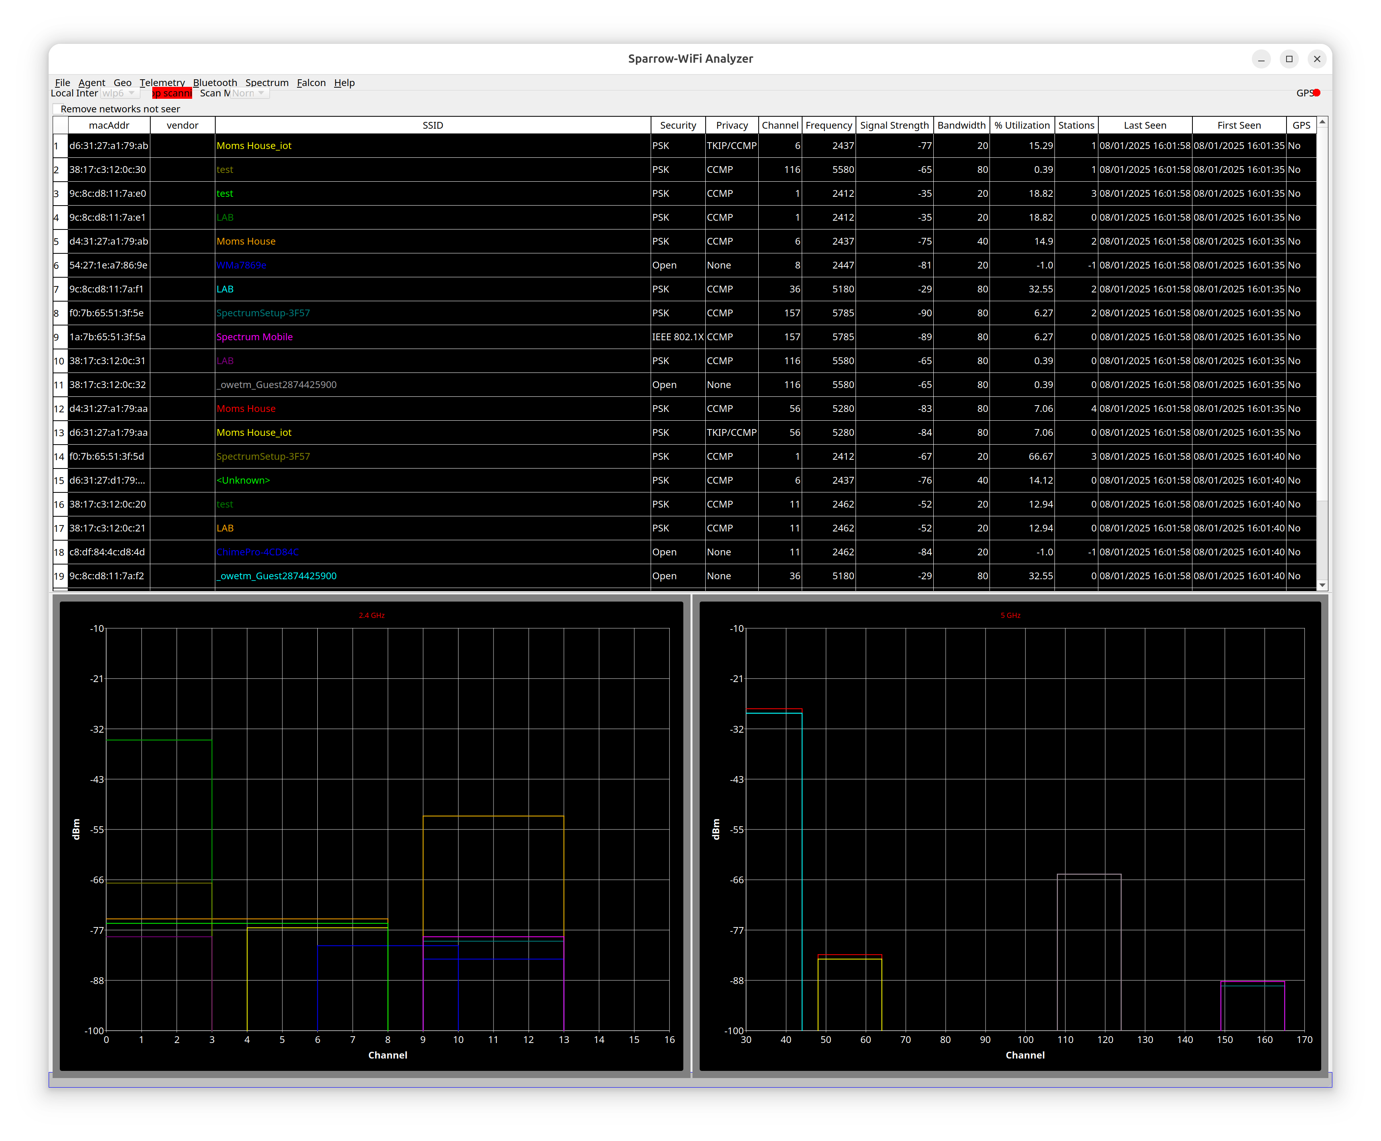Select the red Moms House SSID in row 12
Screen dimensions: 1381x1141
433,409
